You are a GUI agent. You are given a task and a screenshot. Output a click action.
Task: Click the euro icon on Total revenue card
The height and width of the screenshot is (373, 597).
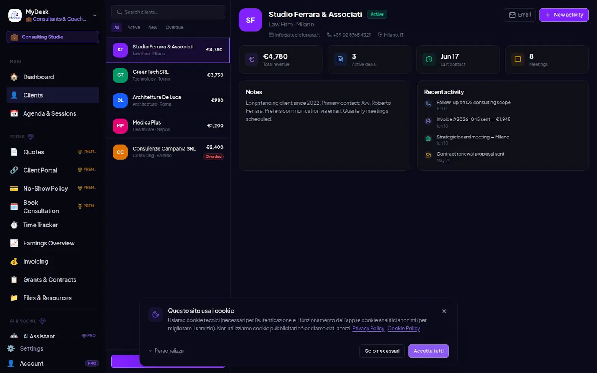[x=251, y=59]
